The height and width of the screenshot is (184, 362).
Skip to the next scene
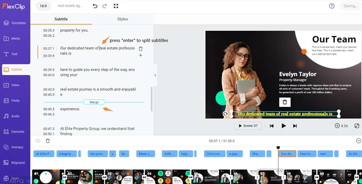coord(295,126)
